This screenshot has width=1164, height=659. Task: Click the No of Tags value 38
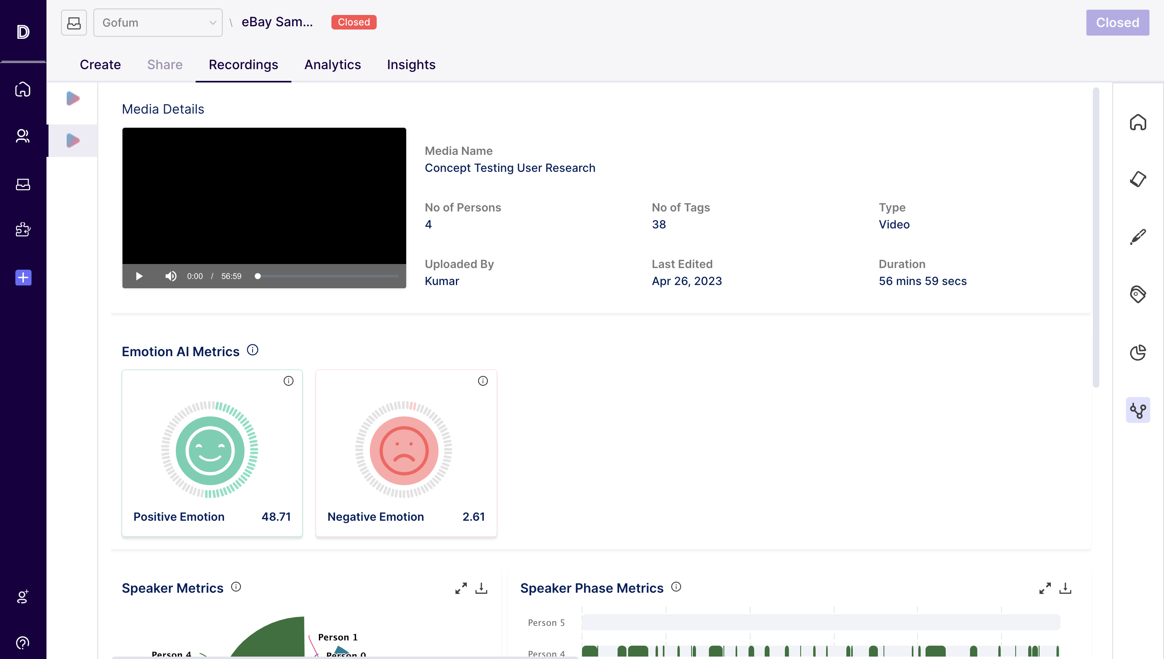tap(659, 224)
